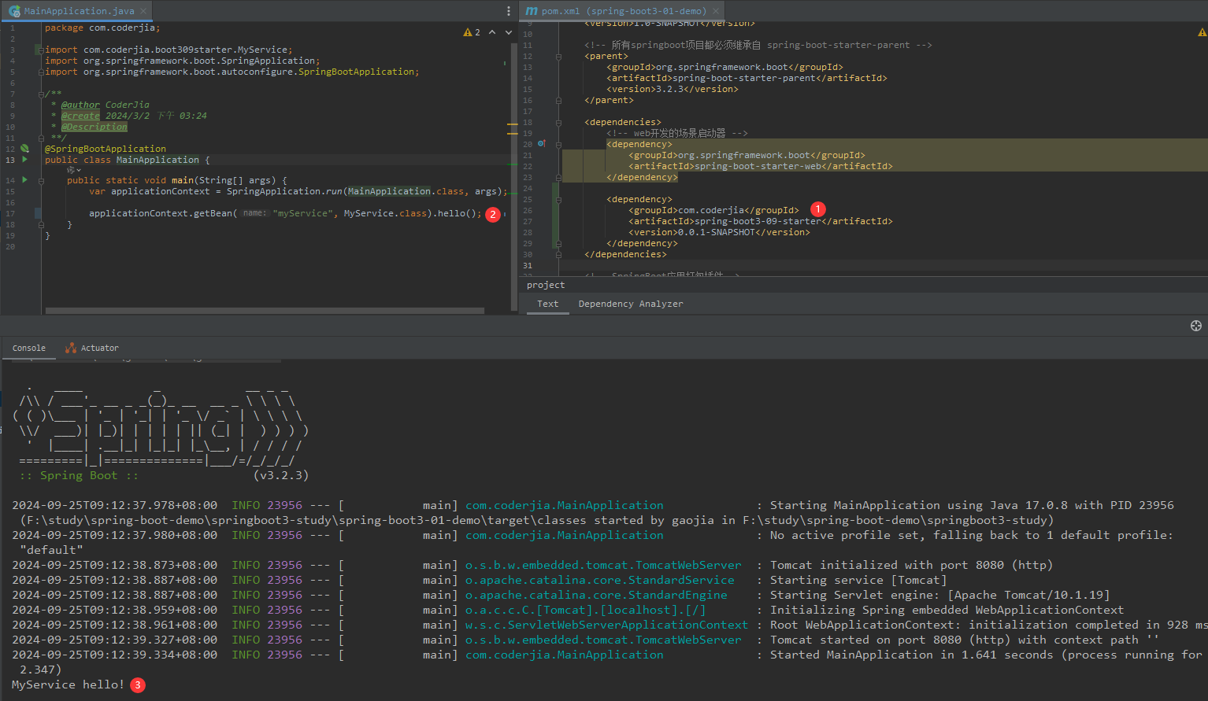Screen dimensions: 1208x701
Task: Click the crosshair icon above the console panel
Action: click(x=1196, y=326)
